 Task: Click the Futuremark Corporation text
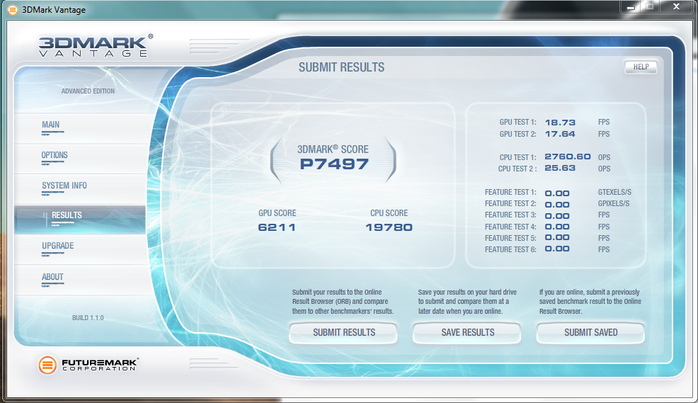[x=100, y=365]
